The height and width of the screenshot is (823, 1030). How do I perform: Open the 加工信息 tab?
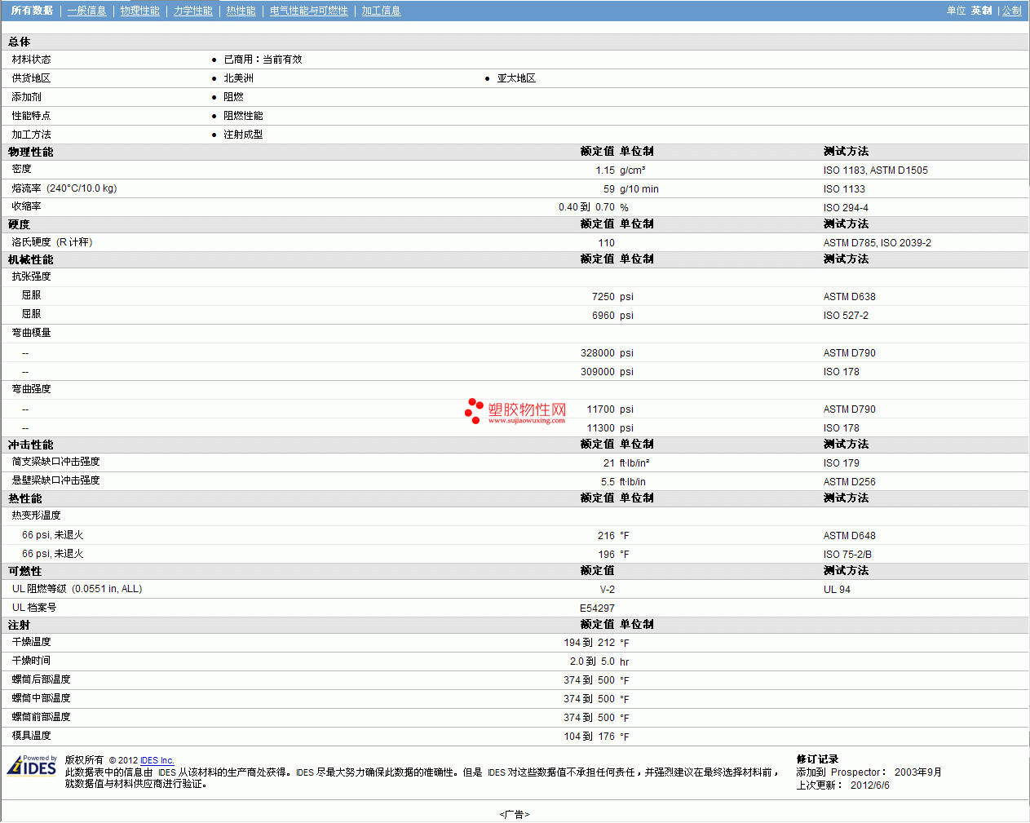(381, 11)
